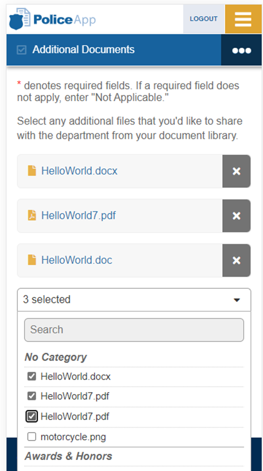The height and width of the screenshot is (471, 263).
Task: Open the HelloWorld.docx file link
Action: tap(80, 171)
